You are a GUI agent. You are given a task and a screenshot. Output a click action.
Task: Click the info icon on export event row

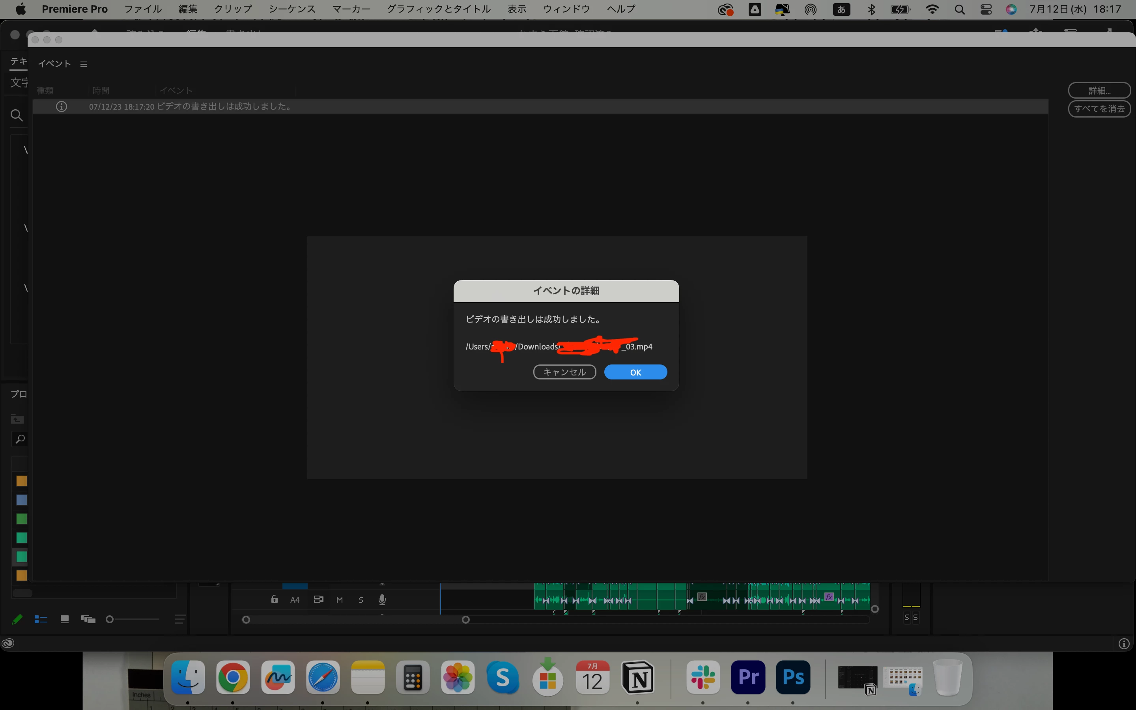pos(62,106)
